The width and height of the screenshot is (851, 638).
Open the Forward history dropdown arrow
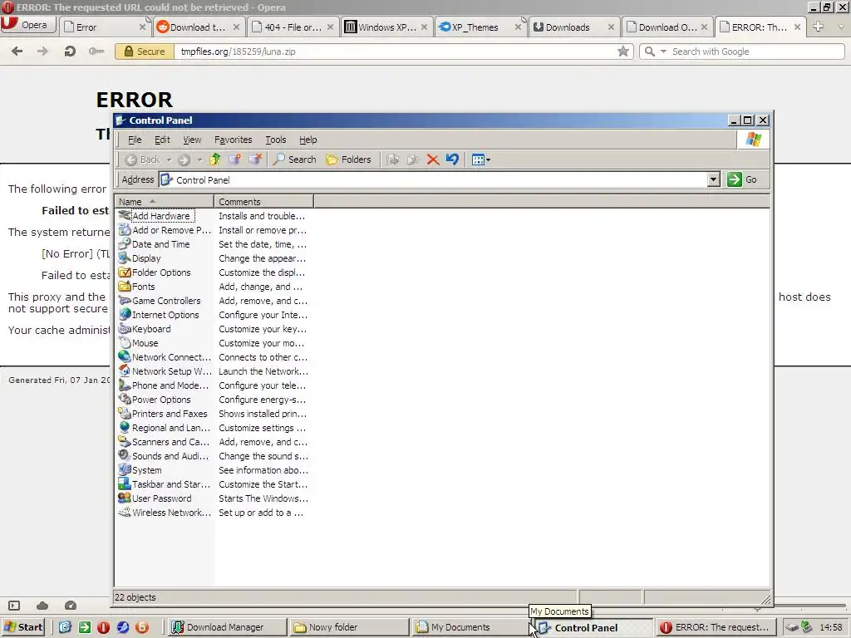tap(199, 159)
